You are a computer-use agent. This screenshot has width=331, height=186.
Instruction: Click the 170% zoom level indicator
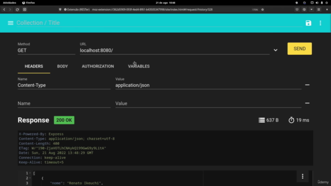click(255, 9)
